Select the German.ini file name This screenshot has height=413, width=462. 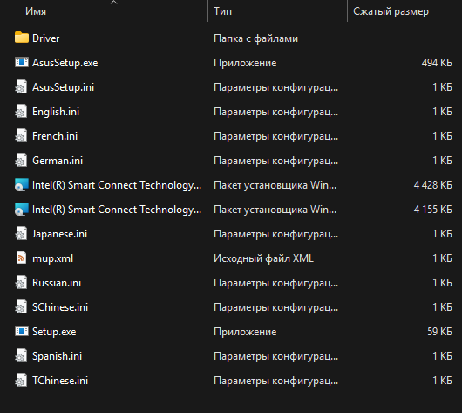(58, 161)
